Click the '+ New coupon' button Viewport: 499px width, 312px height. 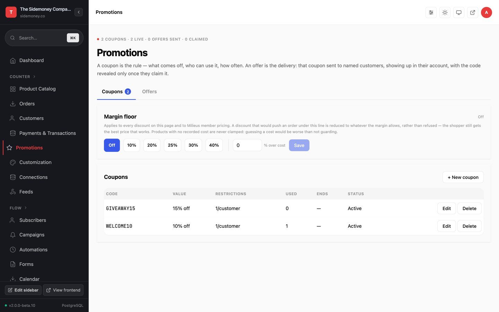(x=463, y=177)
